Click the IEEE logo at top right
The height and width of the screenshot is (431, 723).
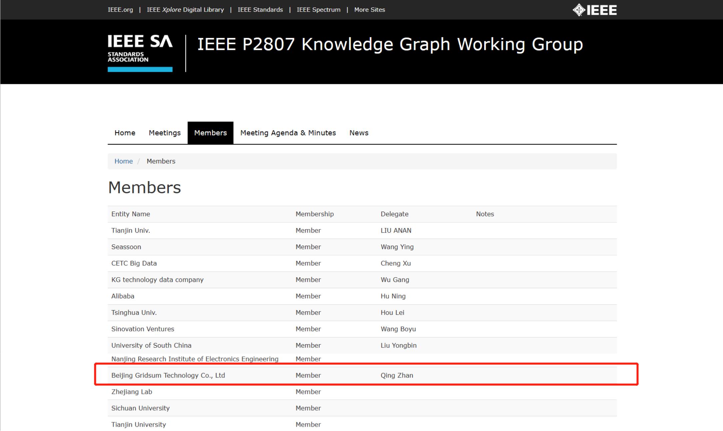(595, 10)
